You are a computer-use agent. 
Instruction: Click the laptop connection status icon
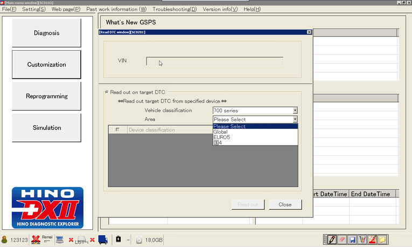[x=59, y=239]
